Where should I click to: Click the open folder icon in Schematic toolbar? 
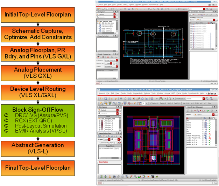pyautogui.click(x=99, y=9)
